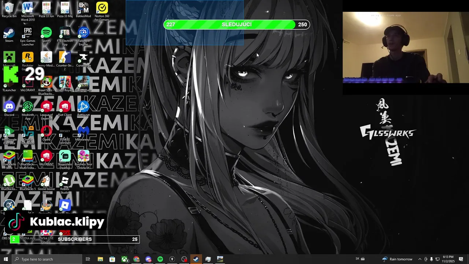Launch the Jenny-Mod Java file

click(x=46, y=59)
